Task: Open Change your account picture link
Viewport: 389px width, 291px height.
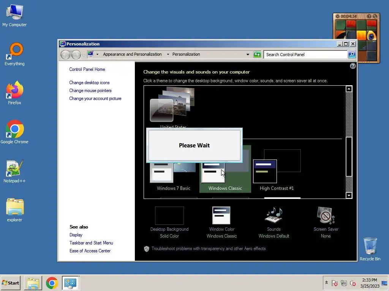Action: pyautogui.click(x=95, y=99)
